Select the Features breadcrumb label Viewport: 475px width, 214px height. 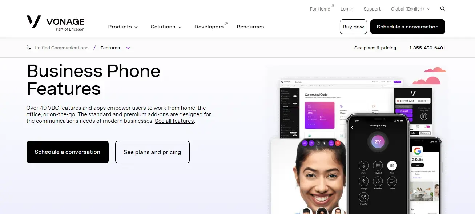tap(110, 48)
